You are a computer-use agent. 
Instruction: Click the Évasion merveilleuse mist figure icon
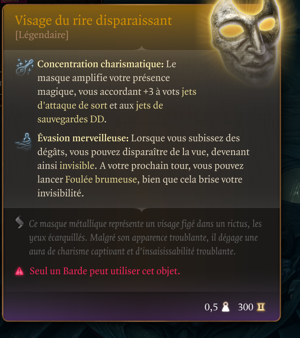click(24, 142)
